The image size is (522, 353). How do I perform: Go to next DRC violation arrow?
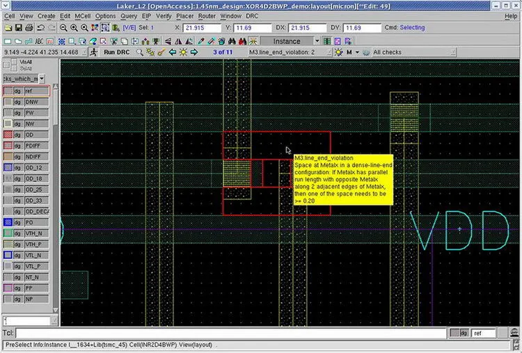193,52
